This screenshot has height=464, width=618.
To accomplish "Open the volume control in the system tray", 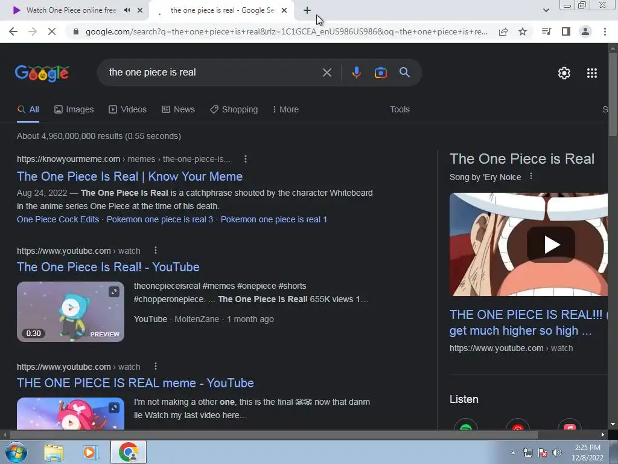I will [557, 453].
